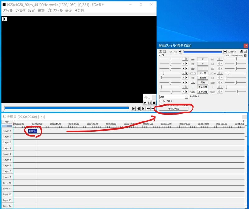
Task: Increase 透明度 with the left-side right arrow
Action: (x=187, y=78)
